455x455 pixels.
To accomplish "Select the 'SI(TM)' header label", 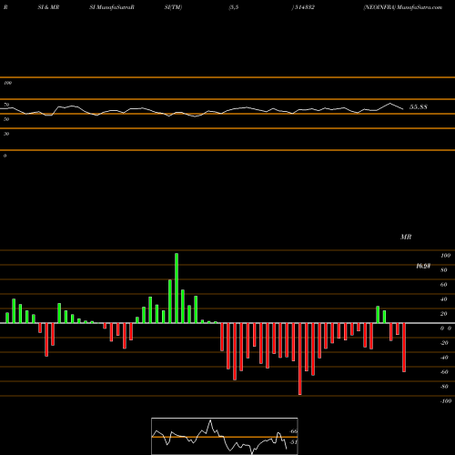I will pyautogui.click(x=173, y=7).
